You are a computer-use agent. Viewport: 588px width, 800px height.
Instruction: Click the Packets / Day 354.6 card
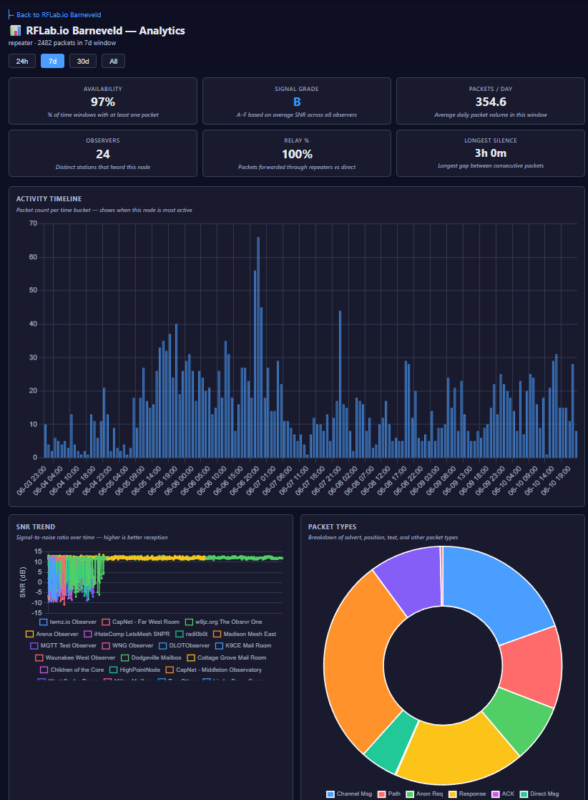(x=490, y=101)
